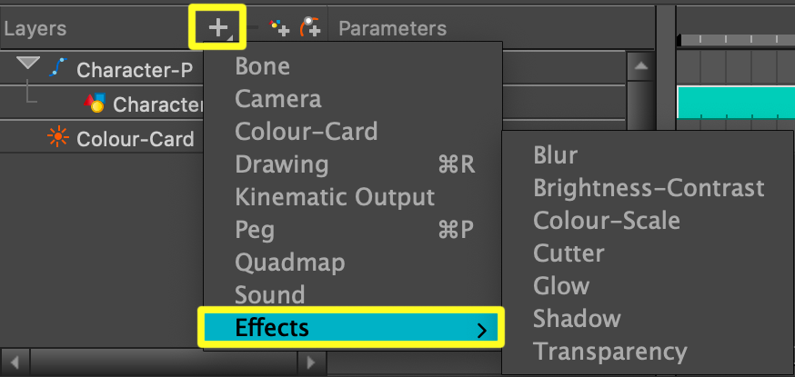Screen dimensions: 795x377
Task: Open the Effects submenu
Action: pos(350,327)
